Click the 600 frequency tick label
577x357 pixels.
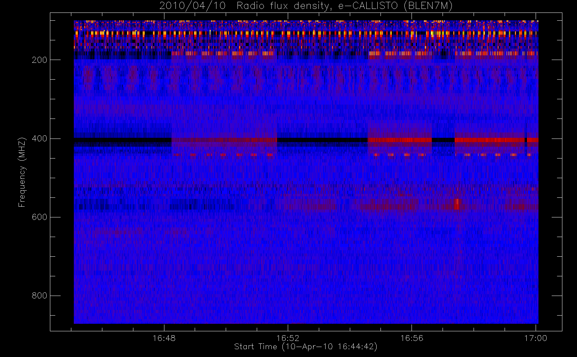(x=40, y=217)
